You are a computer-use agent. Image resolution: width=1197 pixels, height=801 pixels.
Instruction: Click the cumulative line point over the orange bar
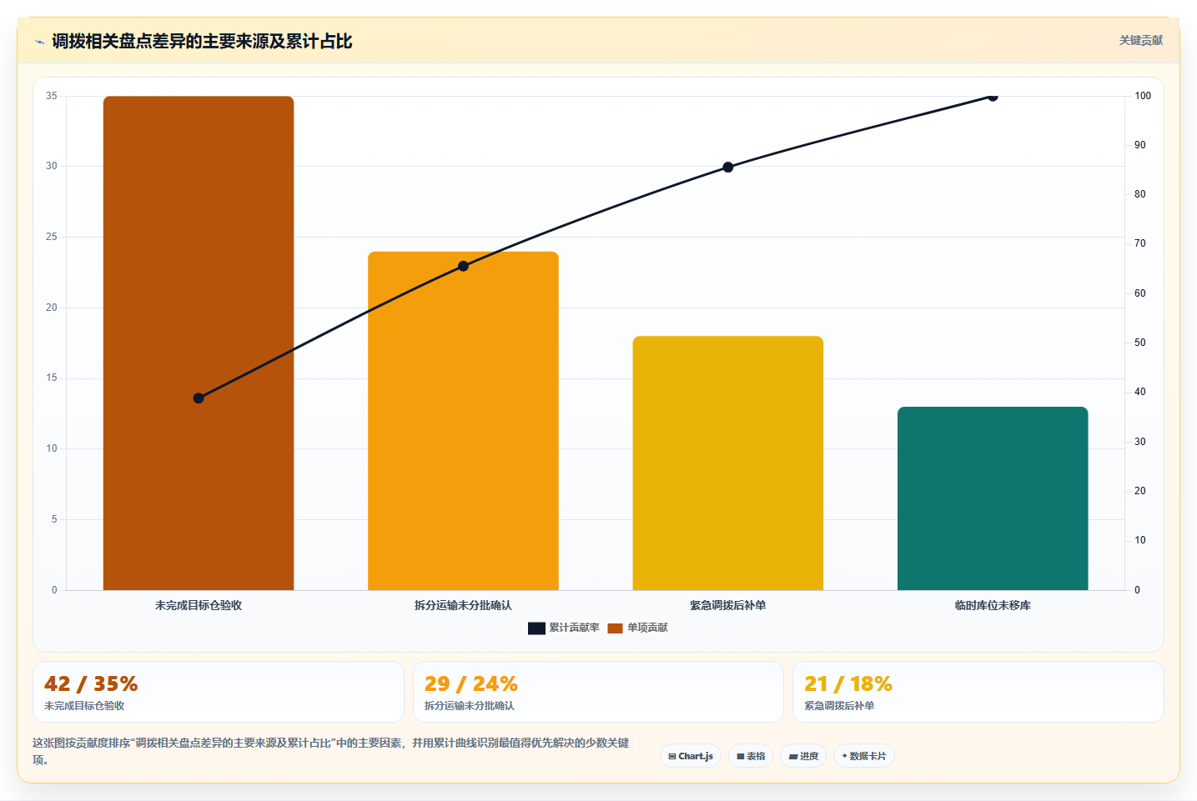point(463,267)
